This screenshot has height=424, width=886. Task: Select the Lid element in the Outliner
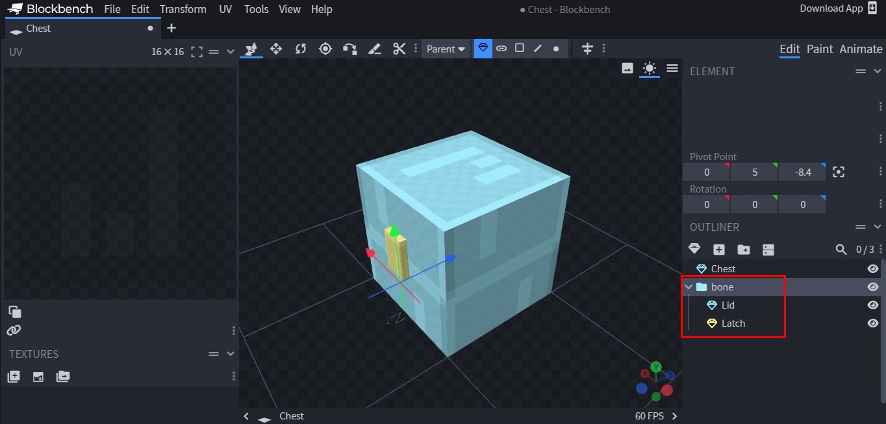728,305
